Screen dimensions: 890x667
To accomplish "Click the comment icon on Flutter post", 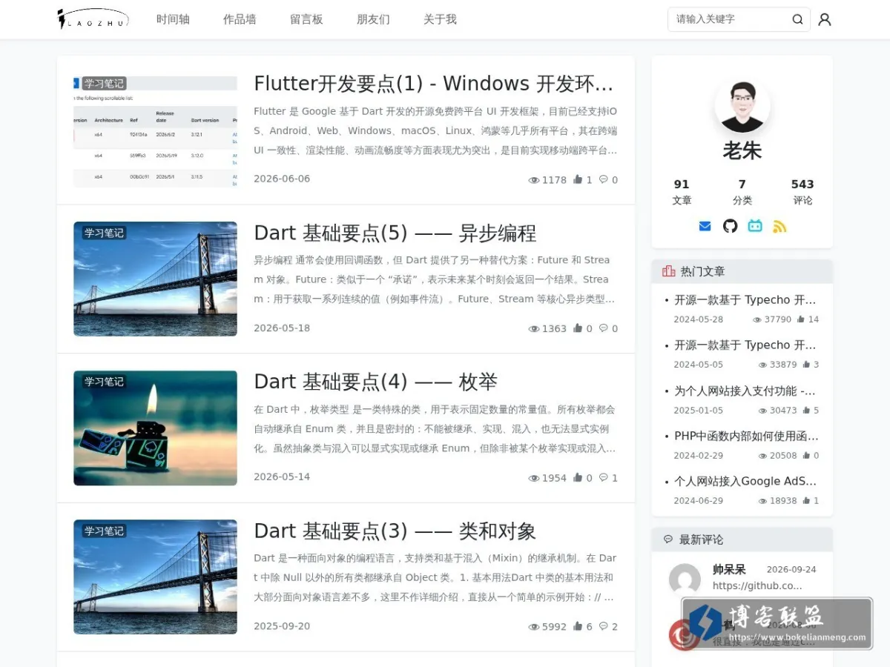I will 604,179.
